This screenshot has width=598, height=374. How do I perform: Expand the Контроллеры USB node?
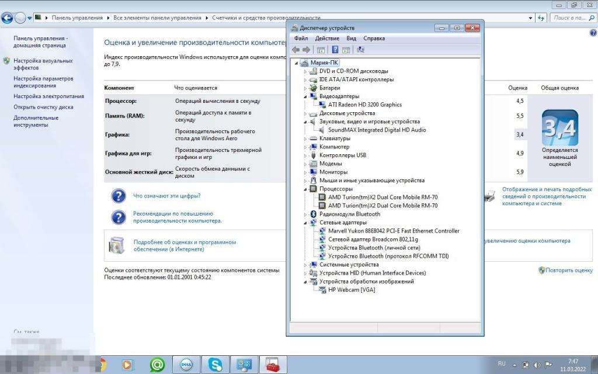tap(305, 155)
